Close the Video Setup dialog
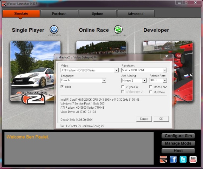The width and height of the screenshot is (203, 169). pos(167,56)
